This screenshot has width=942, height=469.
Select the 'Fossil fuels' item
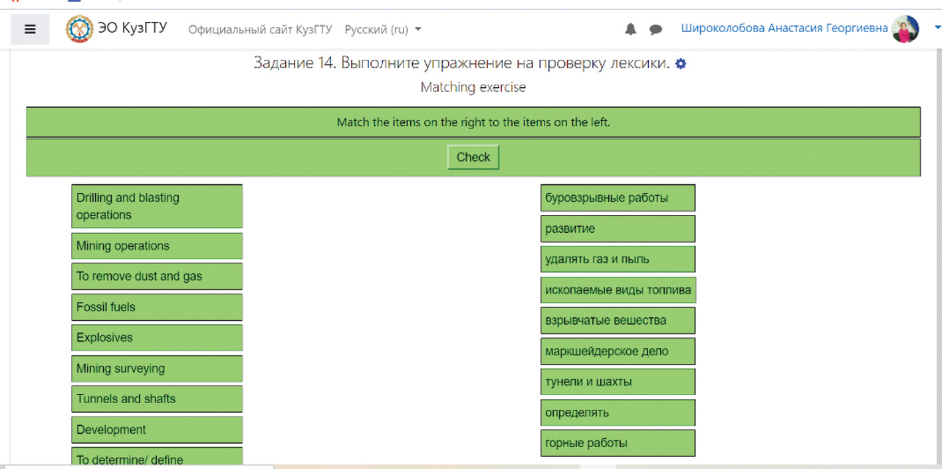pos(157,307)
